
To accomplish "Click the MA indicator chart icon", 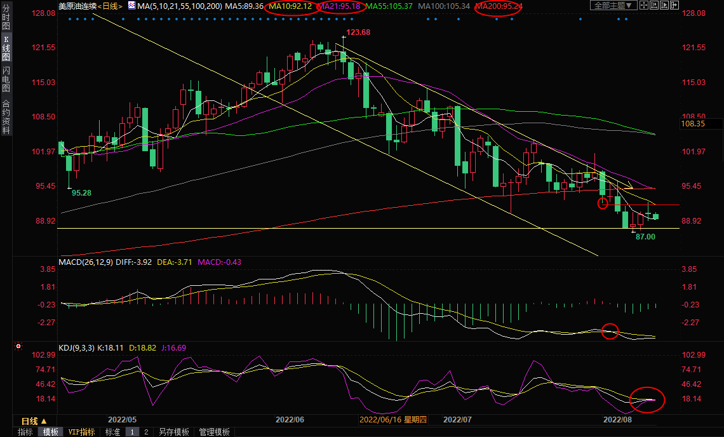I will click(131, 6).
